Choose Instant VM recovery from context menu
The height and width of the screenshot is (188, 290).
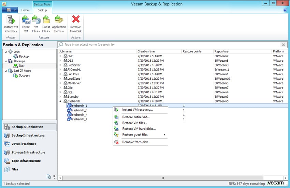pos(140,110)
